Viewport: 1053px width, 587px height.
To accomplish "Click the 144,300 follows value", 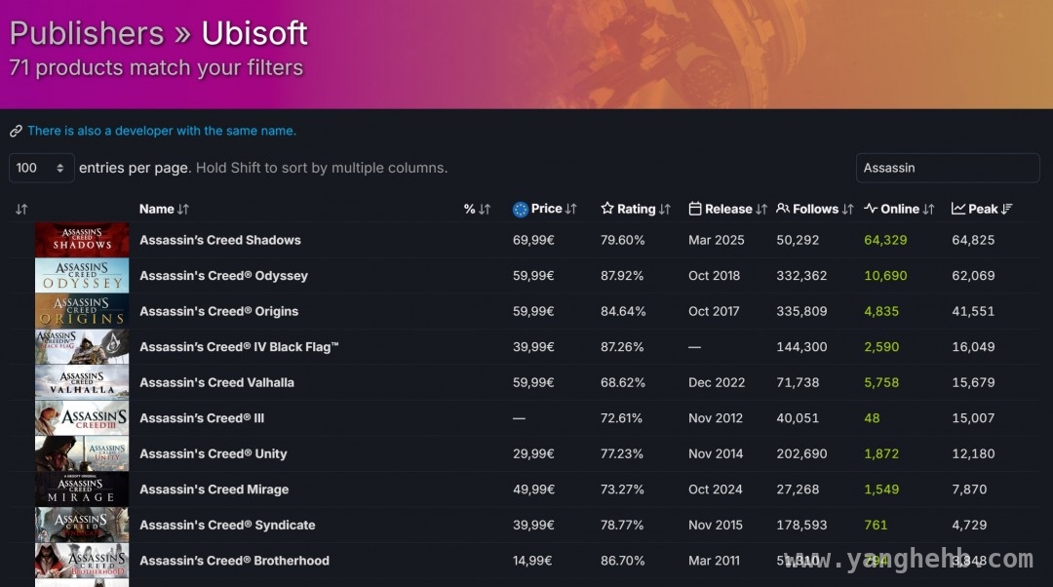I will coord(801,346).
